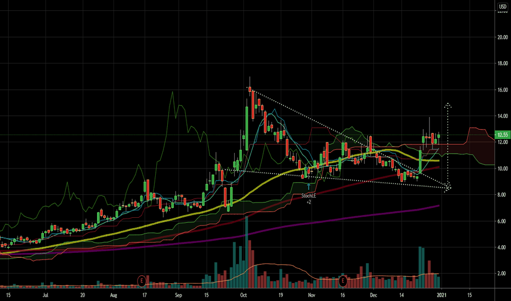Click the Oct date label
Screen dimensions: 511x301
(x=243, y=295)
